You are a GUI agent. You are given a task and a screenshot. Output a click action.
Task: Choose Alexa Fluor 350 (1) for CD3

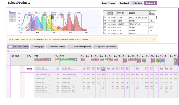(43, 75)
